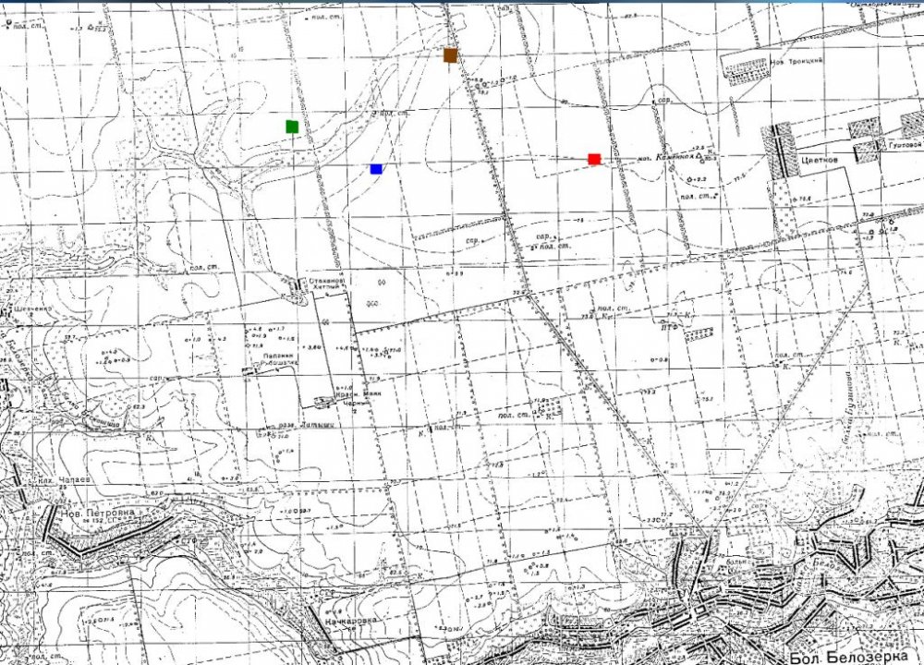924x665 pixels.
Task: Click the 'Стаханов' settlement label
Action: coord(327,282)
